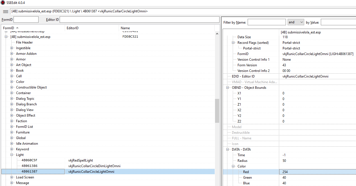This screenshot has height=186, width=356.
Task: Sort by the EditorID column header
Action: point(73,28)
